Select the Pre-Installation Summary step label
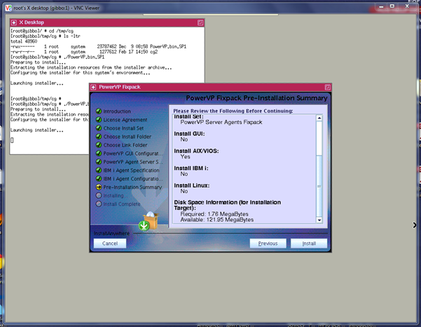Image resolution: width=421 pixels, height=327 pixels. coord(132,187)
